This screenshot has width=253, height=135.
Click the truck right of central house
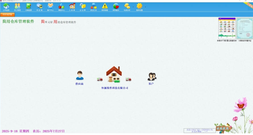click(128, 79)
